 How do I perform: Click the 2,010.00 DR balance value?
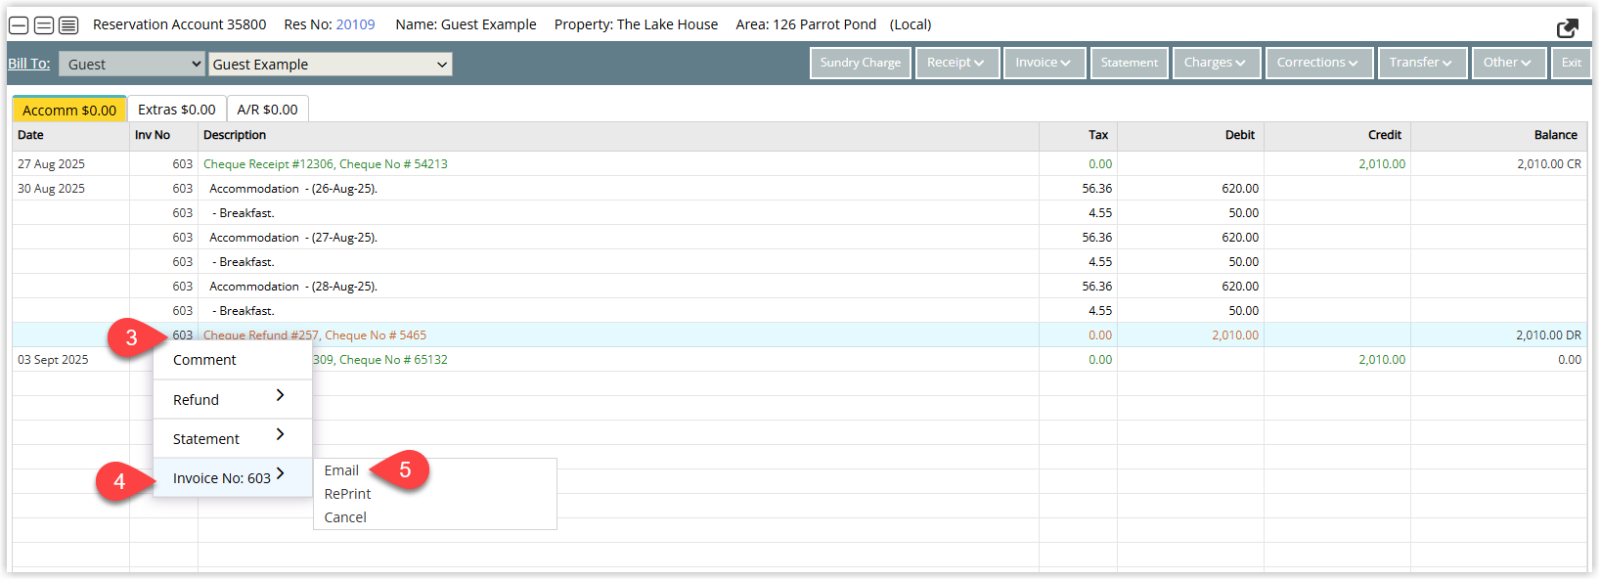point(1548,335)
